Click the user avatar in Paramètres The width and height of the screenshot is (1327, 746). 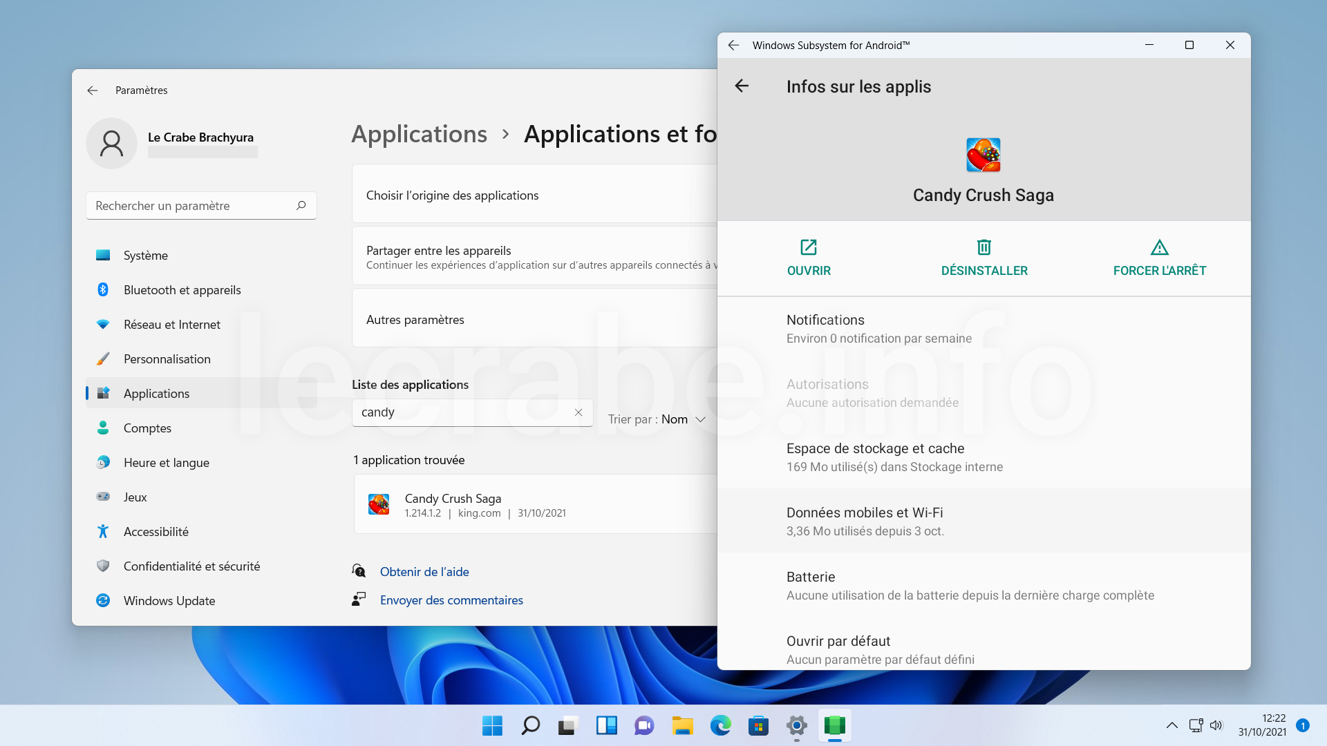(111, 143)
